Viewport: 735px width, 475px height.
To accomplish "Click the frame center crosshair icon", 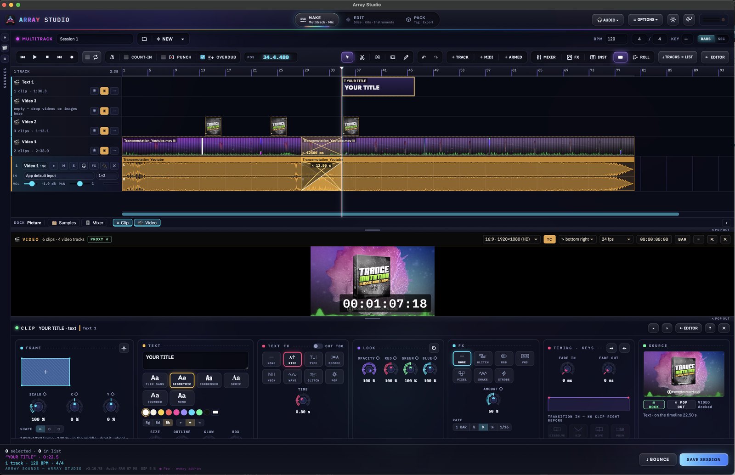I will (124, 348).
